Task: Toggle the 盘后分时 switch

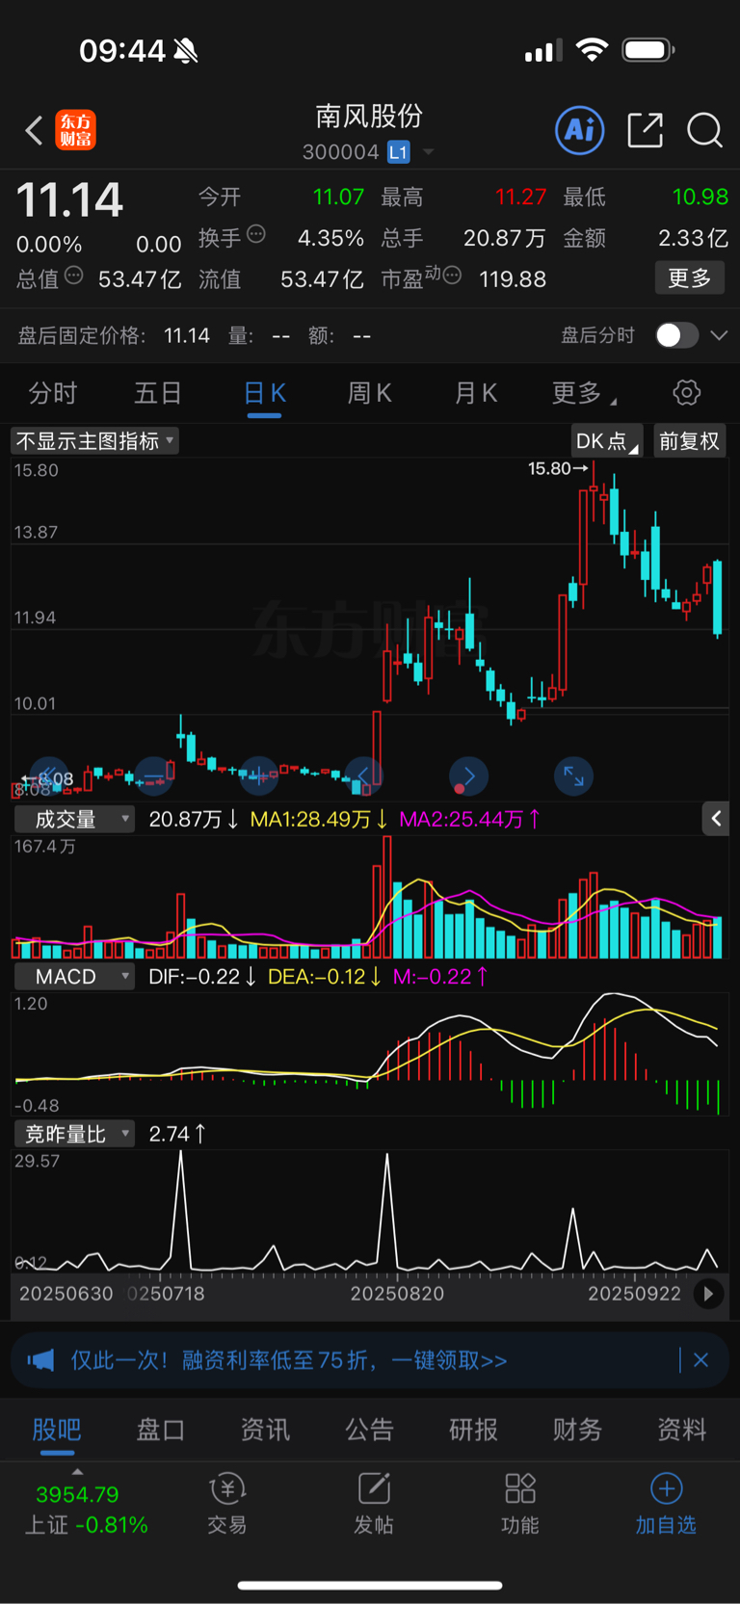Action: [x=676, y=335]
